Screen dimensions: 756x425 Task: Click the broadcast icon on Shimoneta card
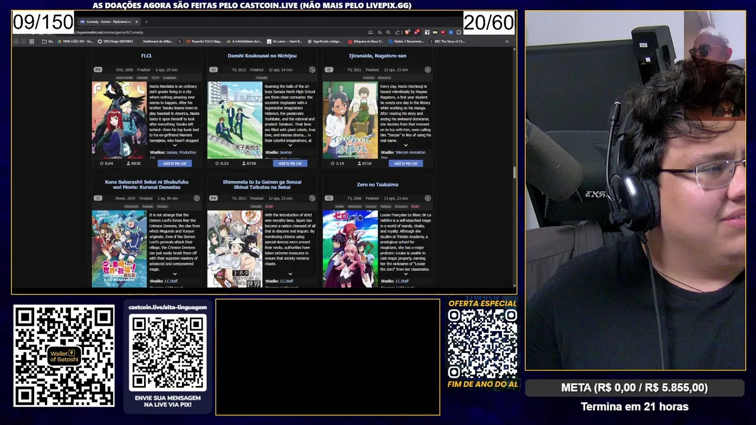312,198
